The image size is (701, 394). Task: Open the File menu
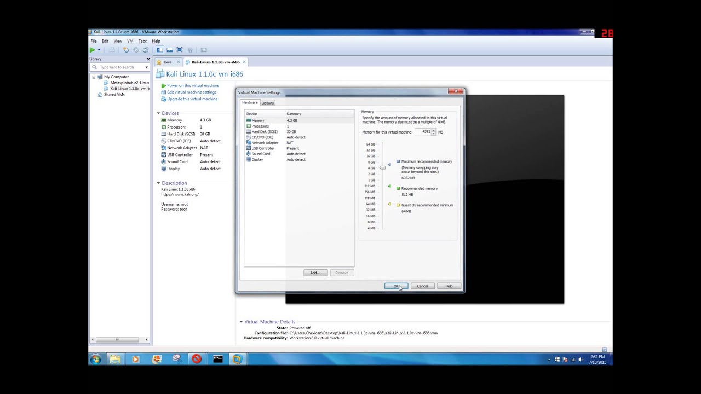pos(94,41)
